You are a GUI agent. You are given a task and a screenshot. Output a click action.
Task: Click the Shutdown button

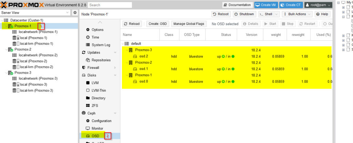244,14
